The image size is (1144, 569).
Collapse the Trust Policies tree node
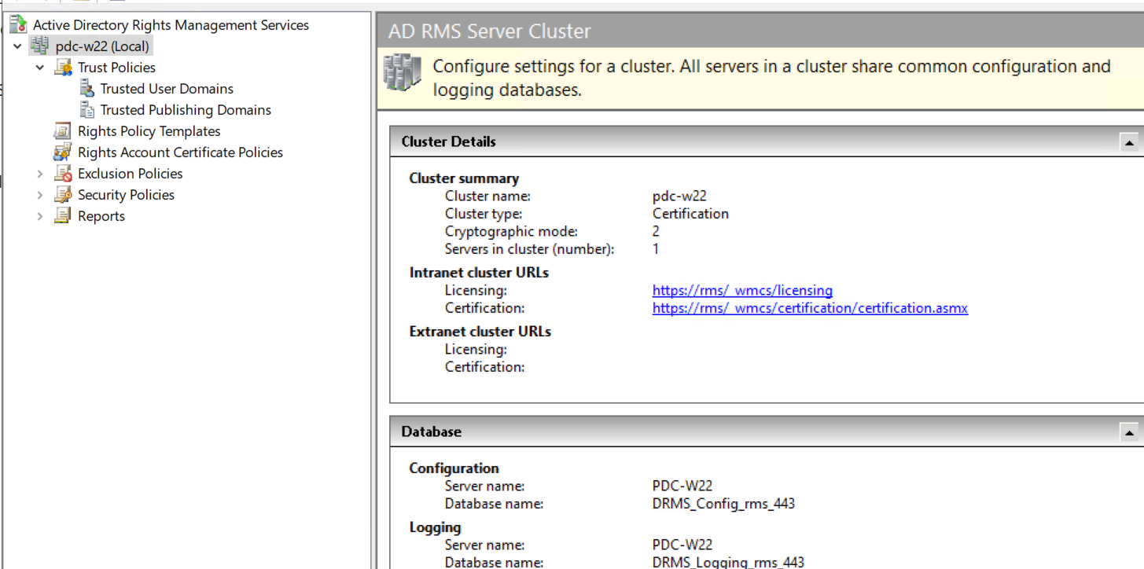point(40,68)
